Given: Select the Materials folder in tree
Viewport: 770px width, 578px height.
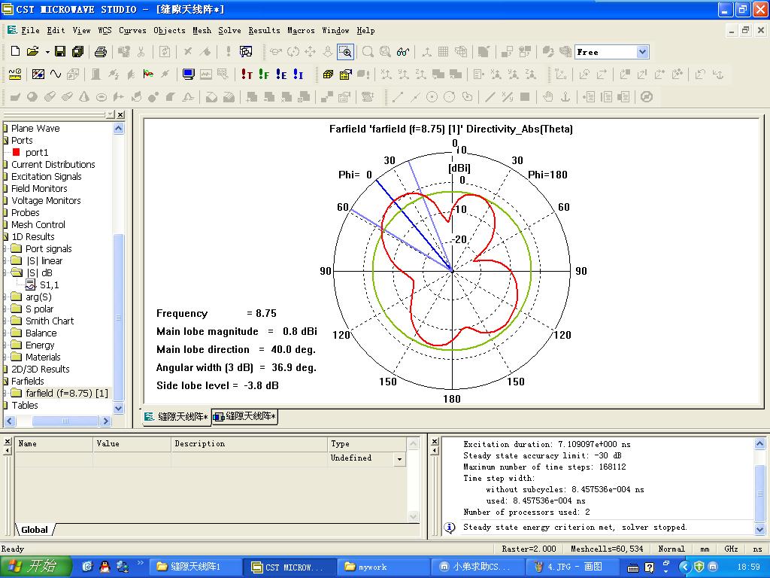Looking at the screenshot, I should (43, 357).
